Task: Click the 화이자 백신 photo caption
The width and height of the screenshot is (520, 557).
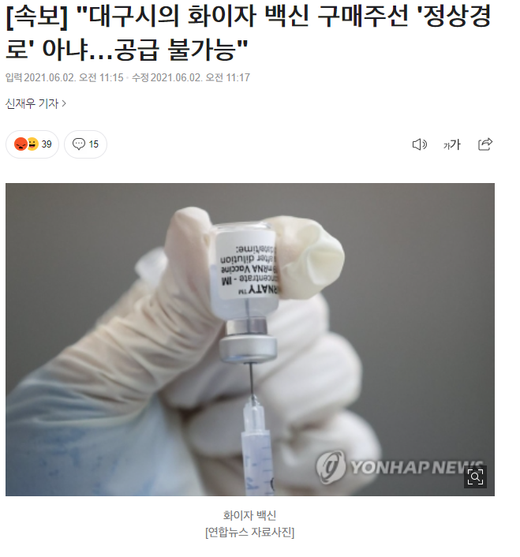Action: click(249, 515)
